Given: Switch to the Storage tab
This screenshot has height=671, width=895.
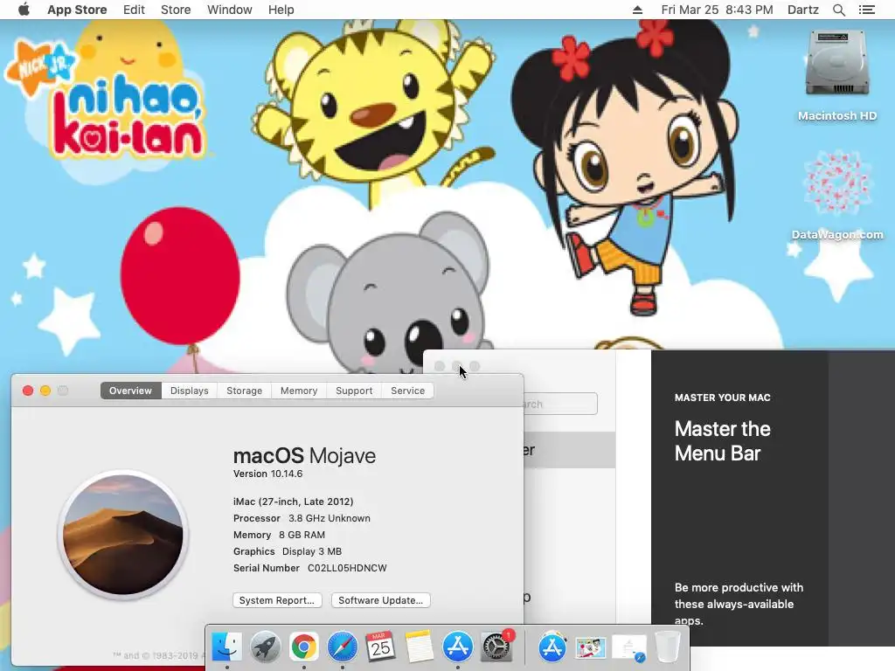Looking at the screenshot, I should tap(245, 391).
